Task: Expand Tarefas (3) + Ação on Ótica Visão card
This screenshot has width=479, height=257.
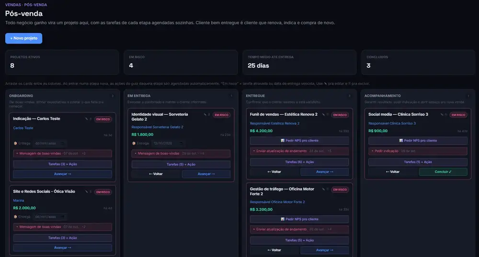Action: point(62,238)
